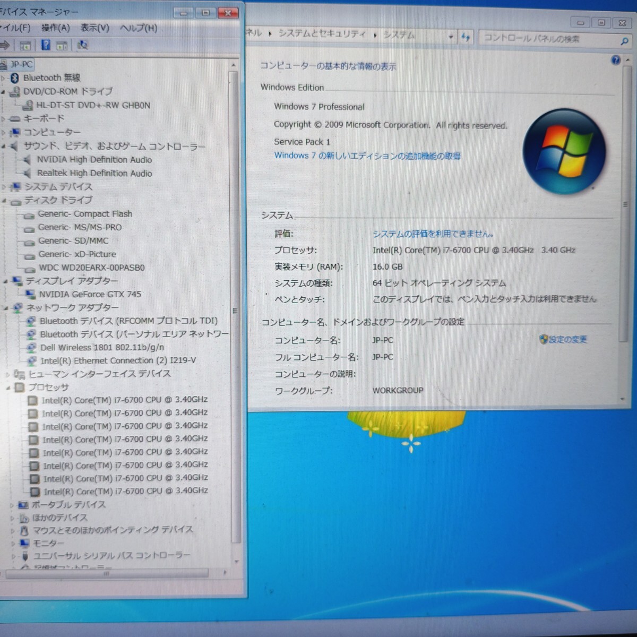
Task: Select Generic- xD-Picture disk entry
Action: click(x=77, y=254)
